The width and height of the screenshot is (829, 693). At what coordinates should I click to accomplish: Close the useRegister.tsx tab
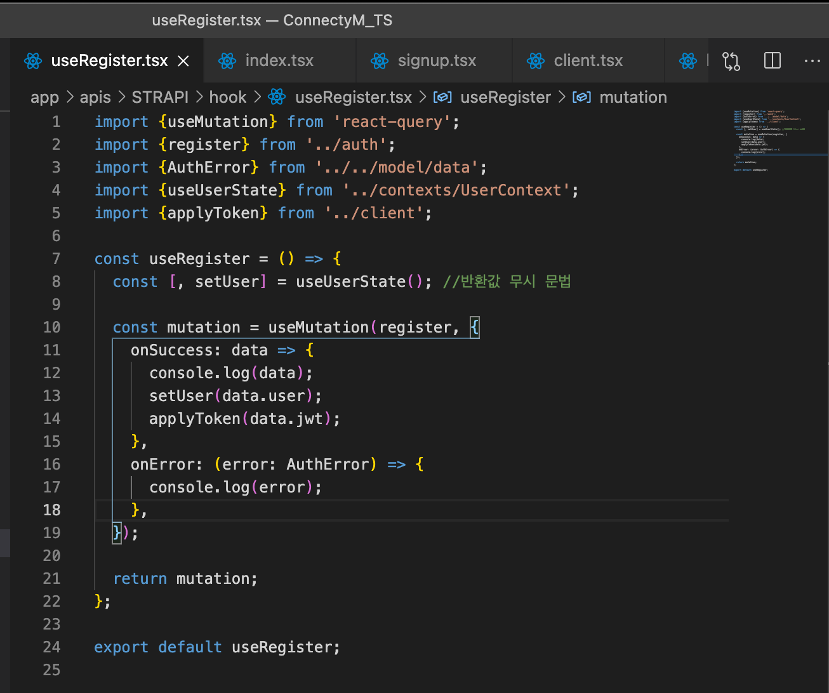coord(183,61)
